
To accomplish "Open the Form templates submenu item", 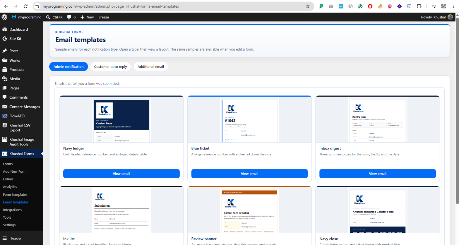I will (15, 194).
